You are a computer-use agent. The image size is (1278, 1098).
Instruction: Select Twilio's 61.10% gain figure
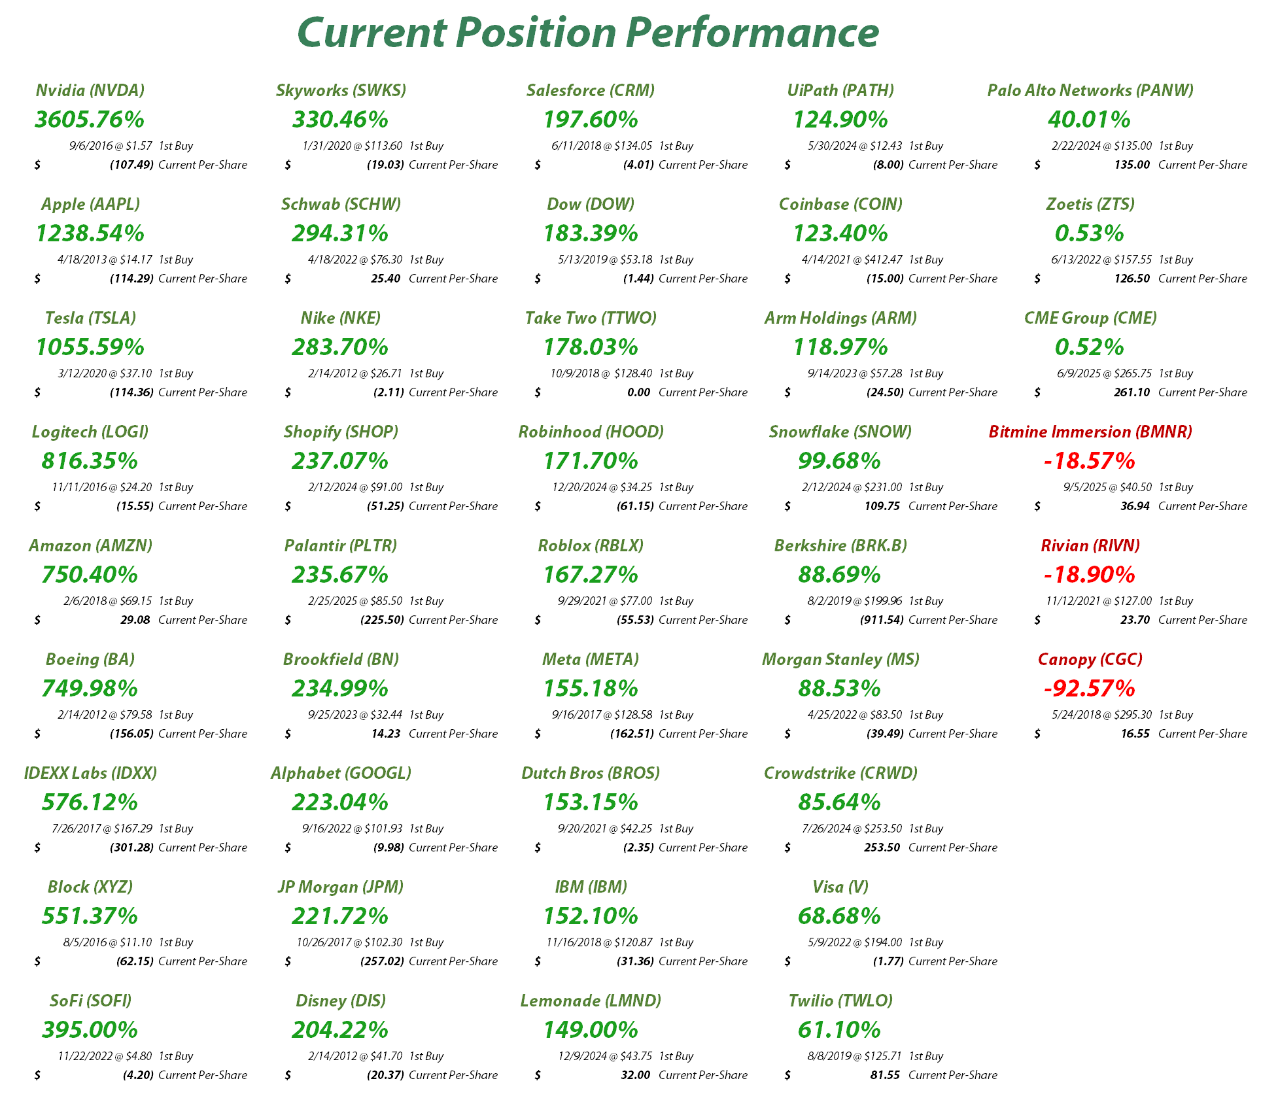pyautogui.click(x=840, y=1030)
